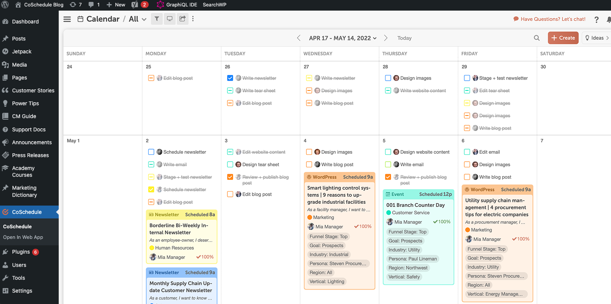Image resolution: width=611 pixels, height=304 pixels.
Task: Expand the Apr 17 - May 14, 2022 date picker
Action: point(342,38)
